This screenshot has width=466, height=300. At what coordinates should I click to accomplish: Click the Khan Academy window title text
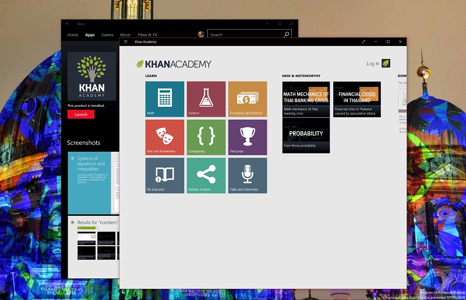coord(146,41)
